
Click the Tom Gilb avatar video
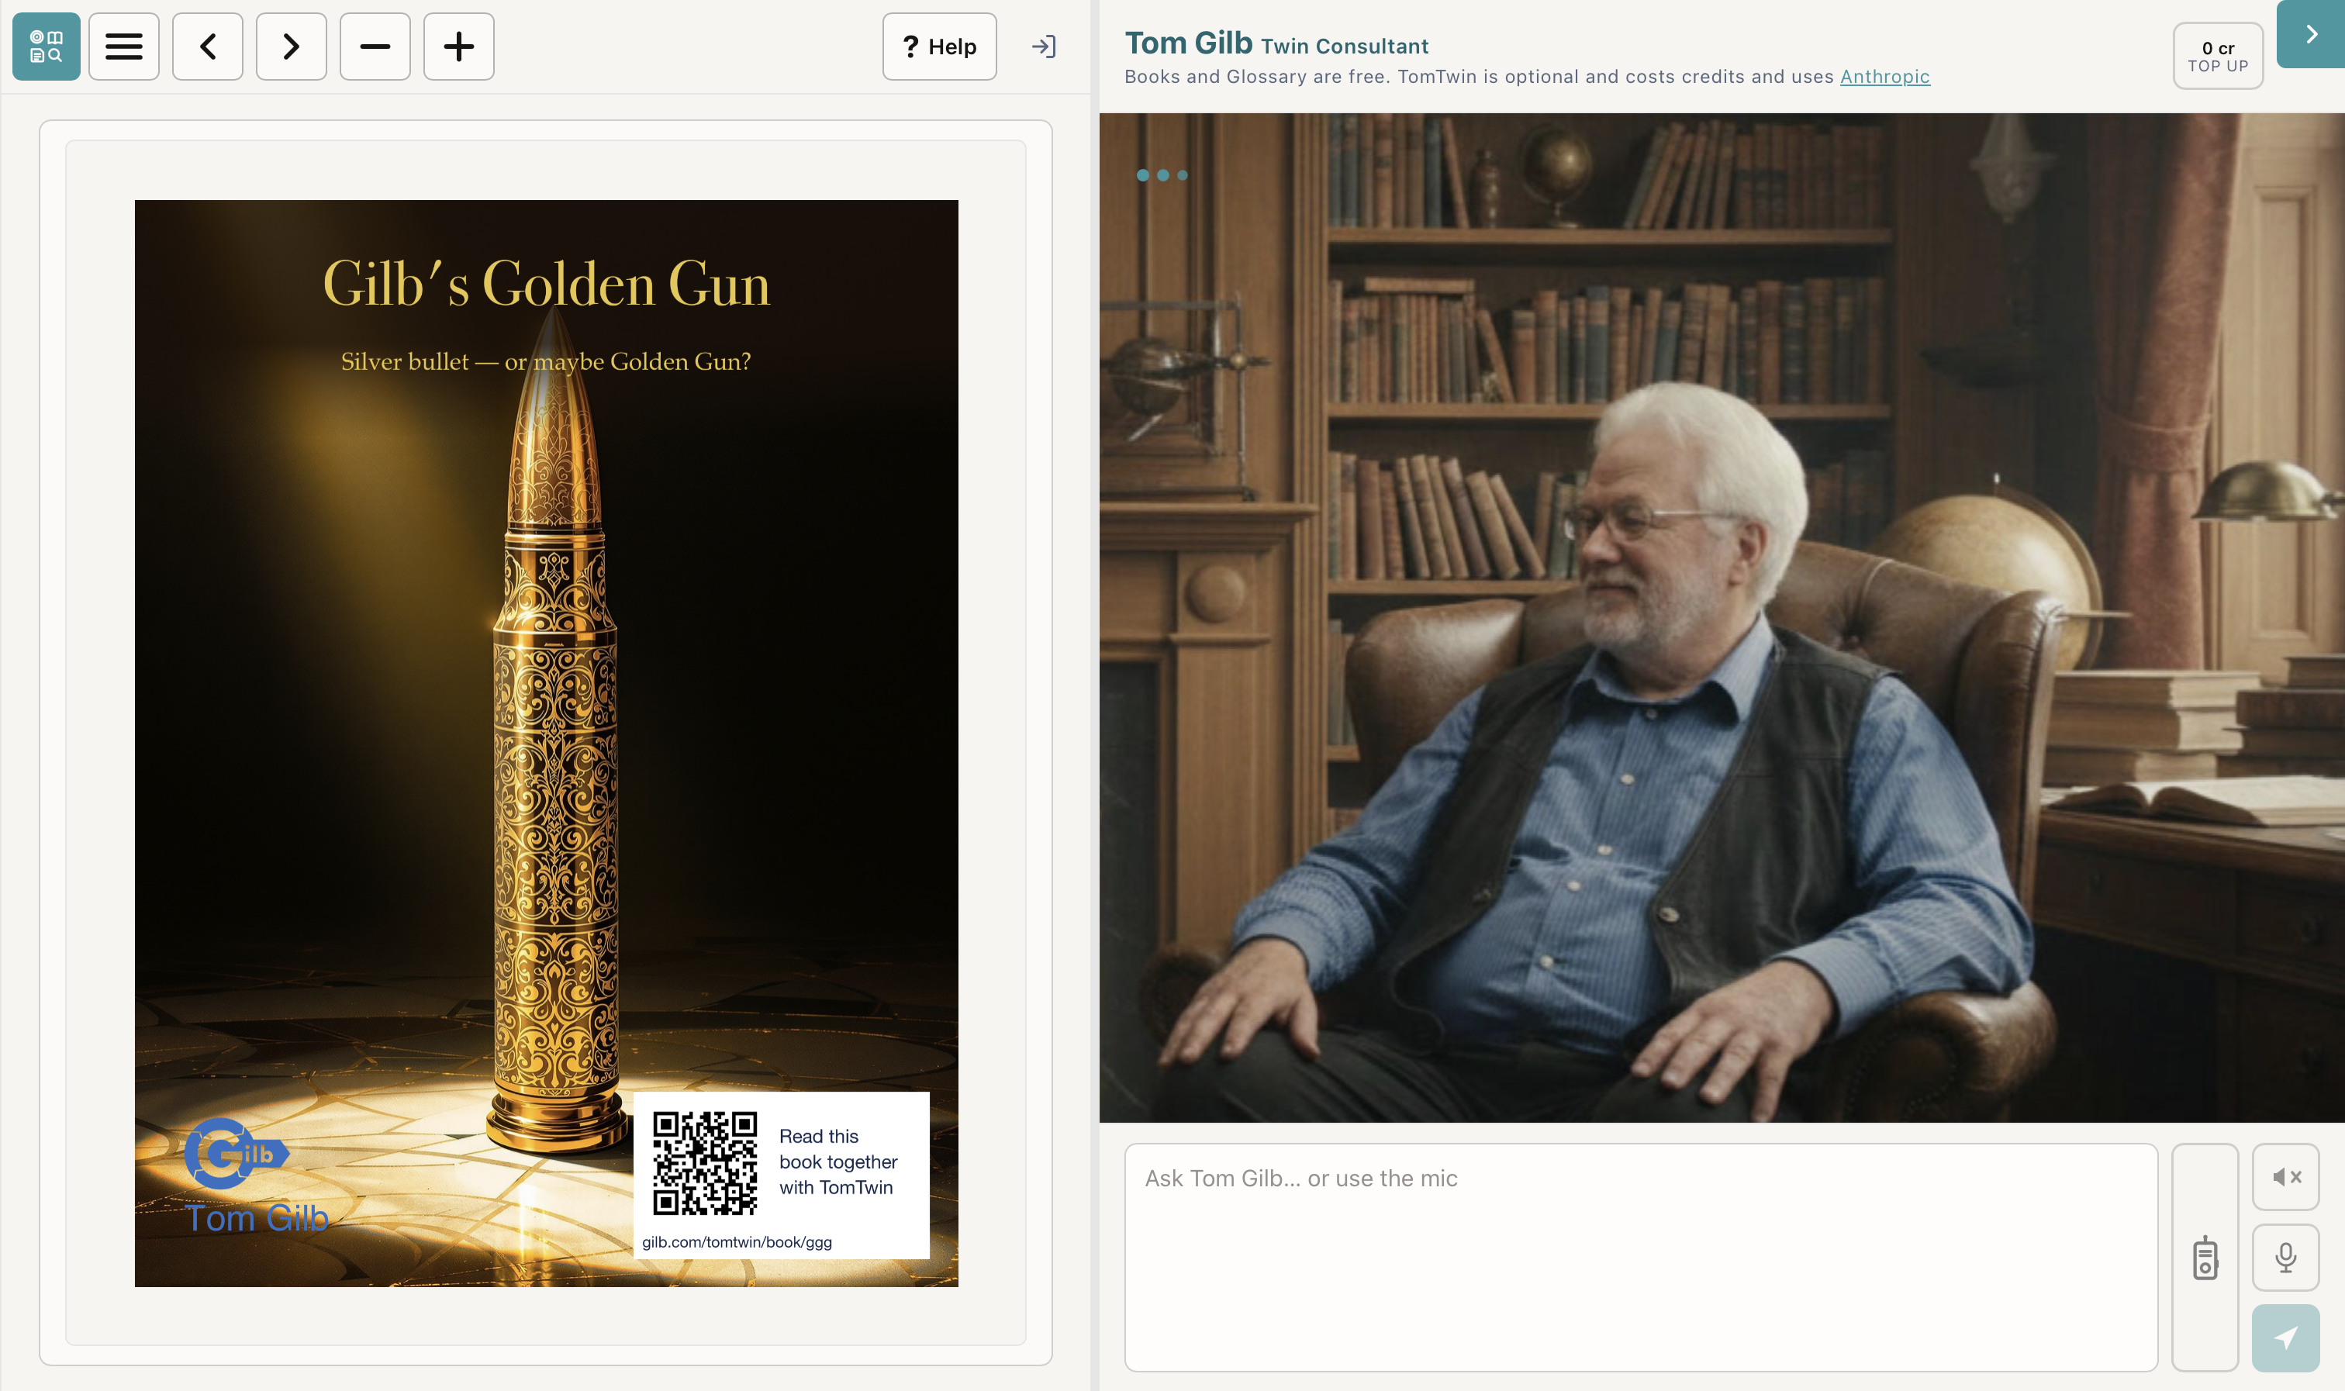(1722, 618)
